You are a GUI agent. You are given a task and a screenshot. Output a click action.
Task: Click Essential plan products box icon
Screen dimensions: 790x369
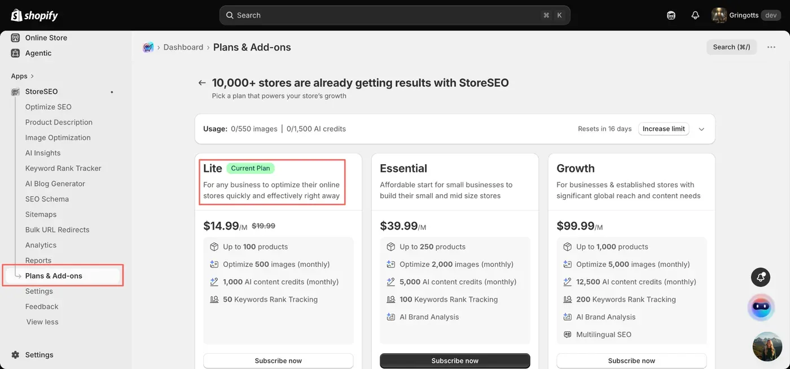coord(390,247)
